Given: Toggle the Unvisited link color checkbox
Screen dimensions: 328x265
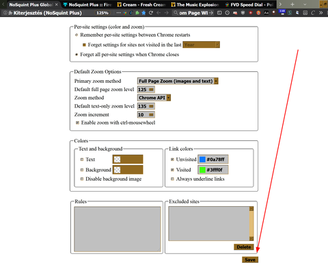Looking at the screenshot, I should pyautogui.click(x=172, y=160).
